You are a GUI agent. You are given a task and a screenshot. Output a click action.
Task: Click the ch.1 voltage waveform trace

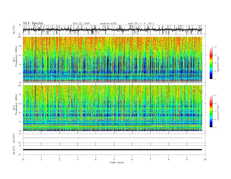pyautogui.click(x=113, y=30)
